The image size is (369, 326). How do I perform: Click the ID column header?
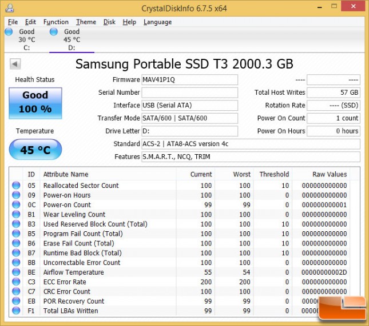31,174
